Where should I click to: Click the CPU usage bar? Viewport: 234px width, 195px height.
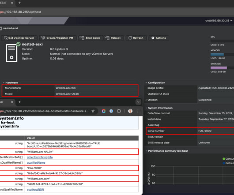point(222,41)
